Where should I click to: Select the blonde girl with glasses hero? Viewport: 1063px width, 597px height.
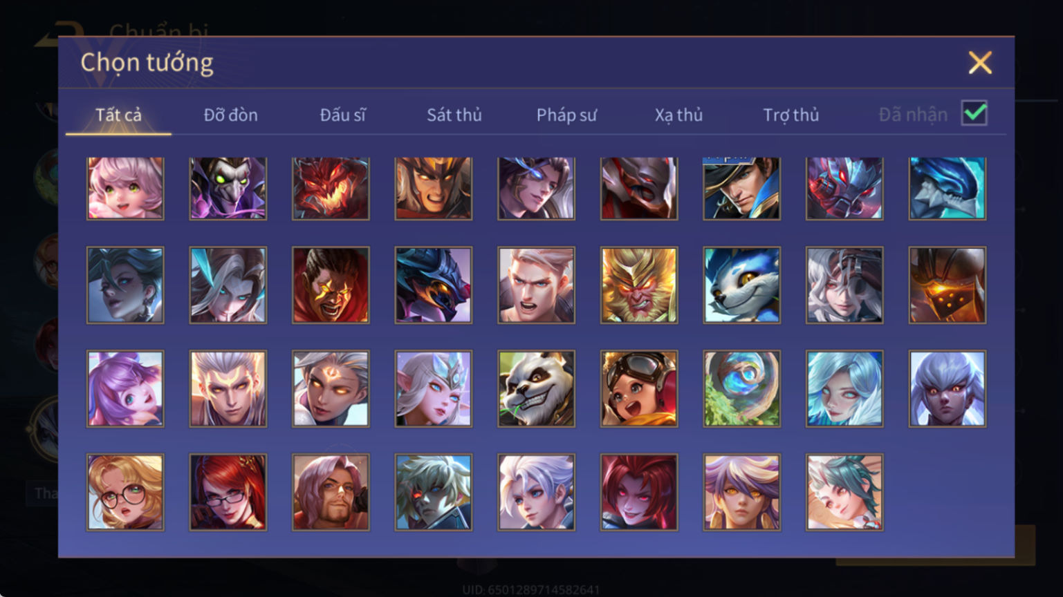point(125,492)
